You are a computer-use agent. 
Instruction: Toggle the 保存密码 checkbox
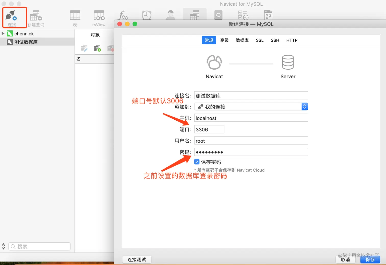[197, 162]
